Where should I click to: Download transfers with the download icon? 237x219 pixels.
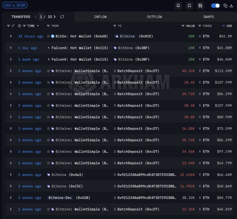231,6
